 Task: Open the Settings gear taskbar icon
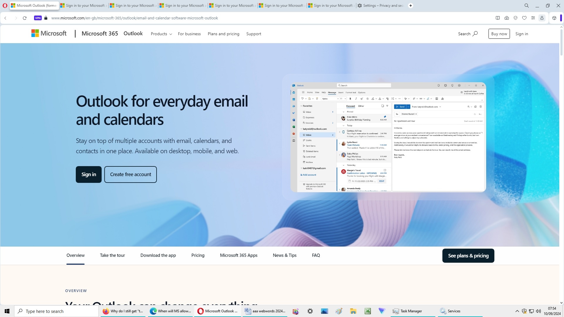point(310,311)
